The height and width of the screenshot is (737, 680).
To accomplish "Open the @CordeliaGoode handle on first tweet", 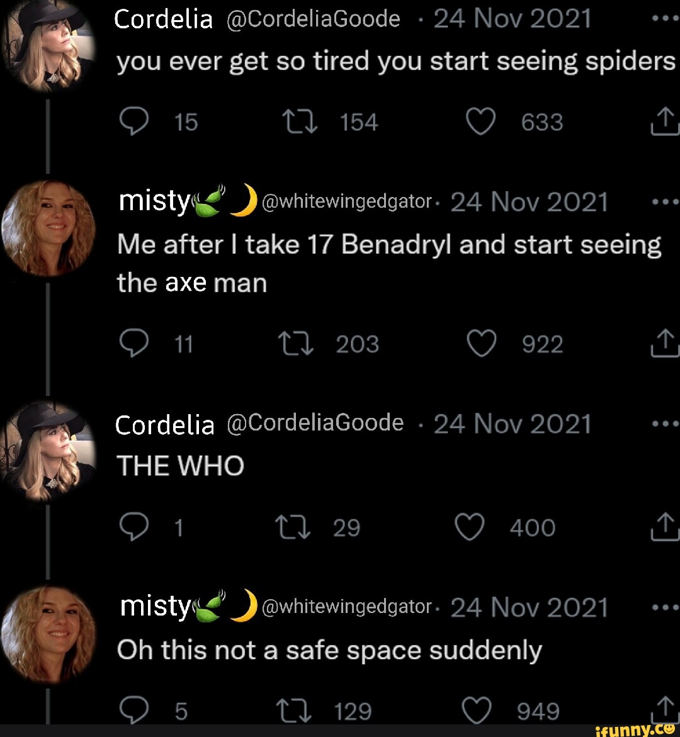I will tap(312, 19).
